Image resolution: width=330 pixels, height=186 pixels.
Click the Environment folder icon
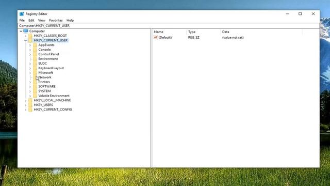pyautogui.click(x=35, y=59)
